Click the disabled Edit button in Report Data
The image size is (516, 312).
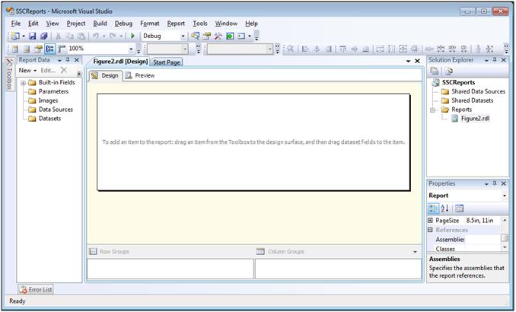coord(48,71)
